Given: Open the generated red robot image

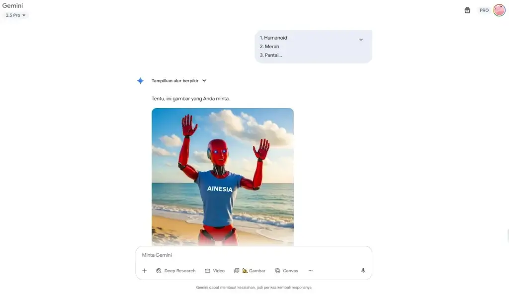Looking at the screenshot, I should pyautogui.click(x=223, y=177).
